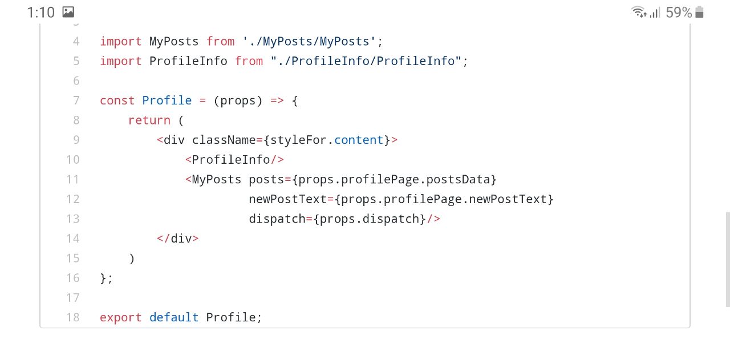This screenshot has height=355, width=730.
Task: Tap the cellular signal bars icon
Action: (655, 12)
